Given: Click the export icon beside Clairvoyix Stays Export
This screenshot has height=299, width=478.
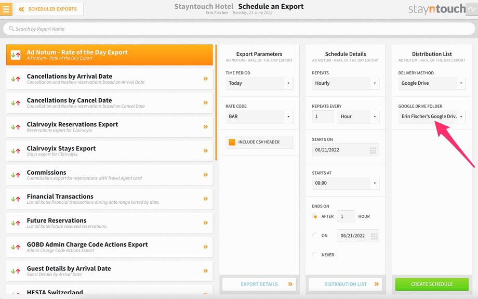Looking at the screenshot, I should coord(16,151).
